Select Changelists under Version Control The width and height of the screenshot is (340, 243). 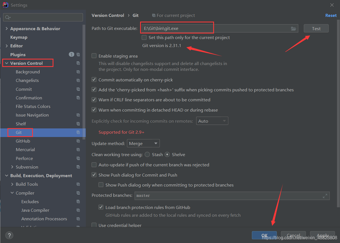[x=27, y=81]
